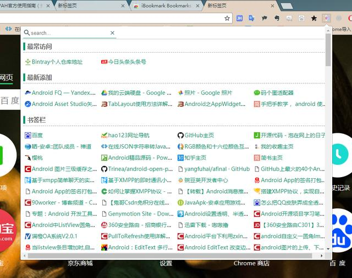Open Bintray个人仓库地址 bookmark

[54, 62]
